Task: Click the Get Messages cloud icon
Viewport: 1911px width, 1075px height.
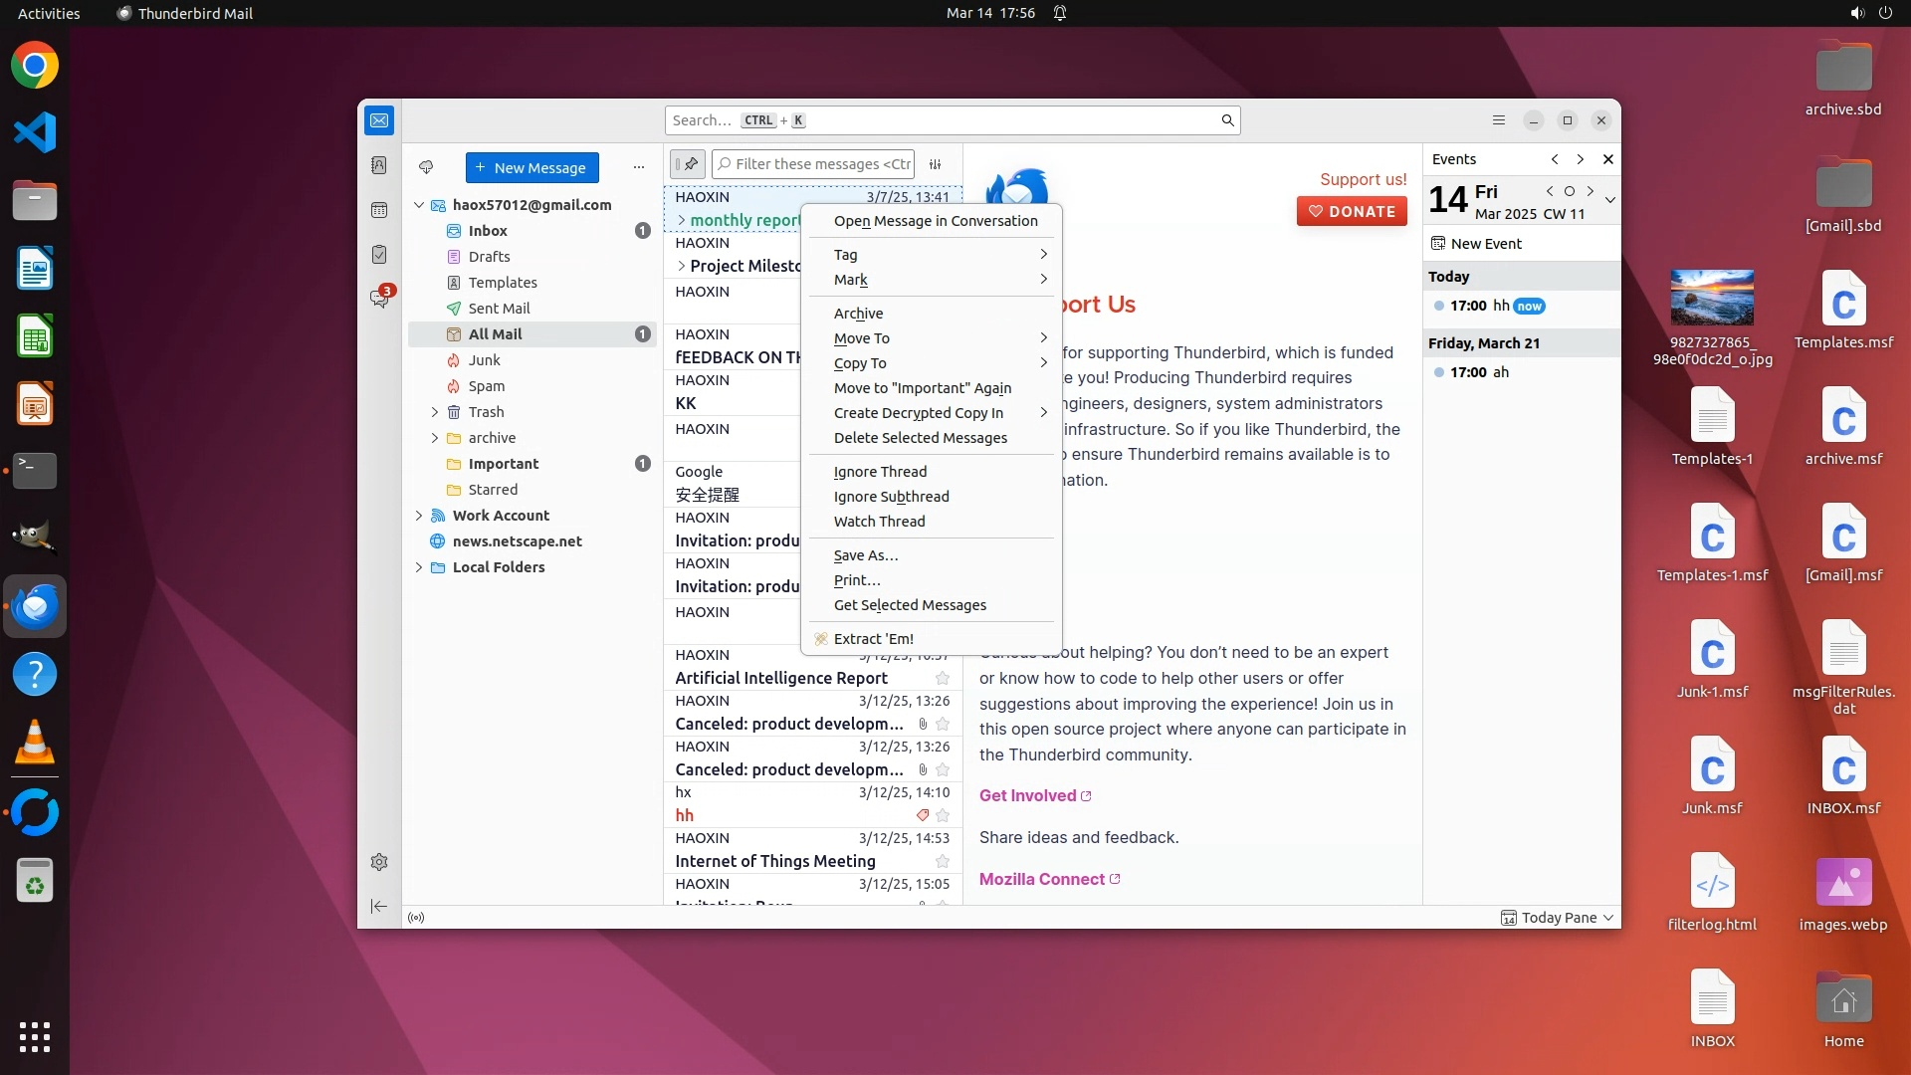Action: (x=426, y=167)
